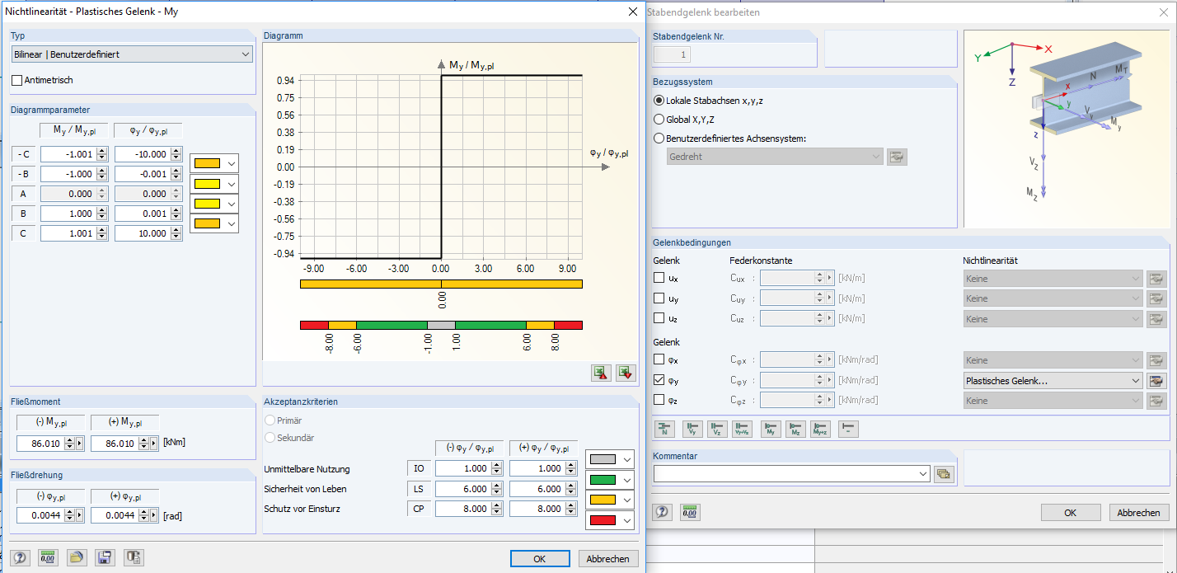Open color dropdown for row -C
Viewport: 1177px width, 573px height.
point(231,162)
